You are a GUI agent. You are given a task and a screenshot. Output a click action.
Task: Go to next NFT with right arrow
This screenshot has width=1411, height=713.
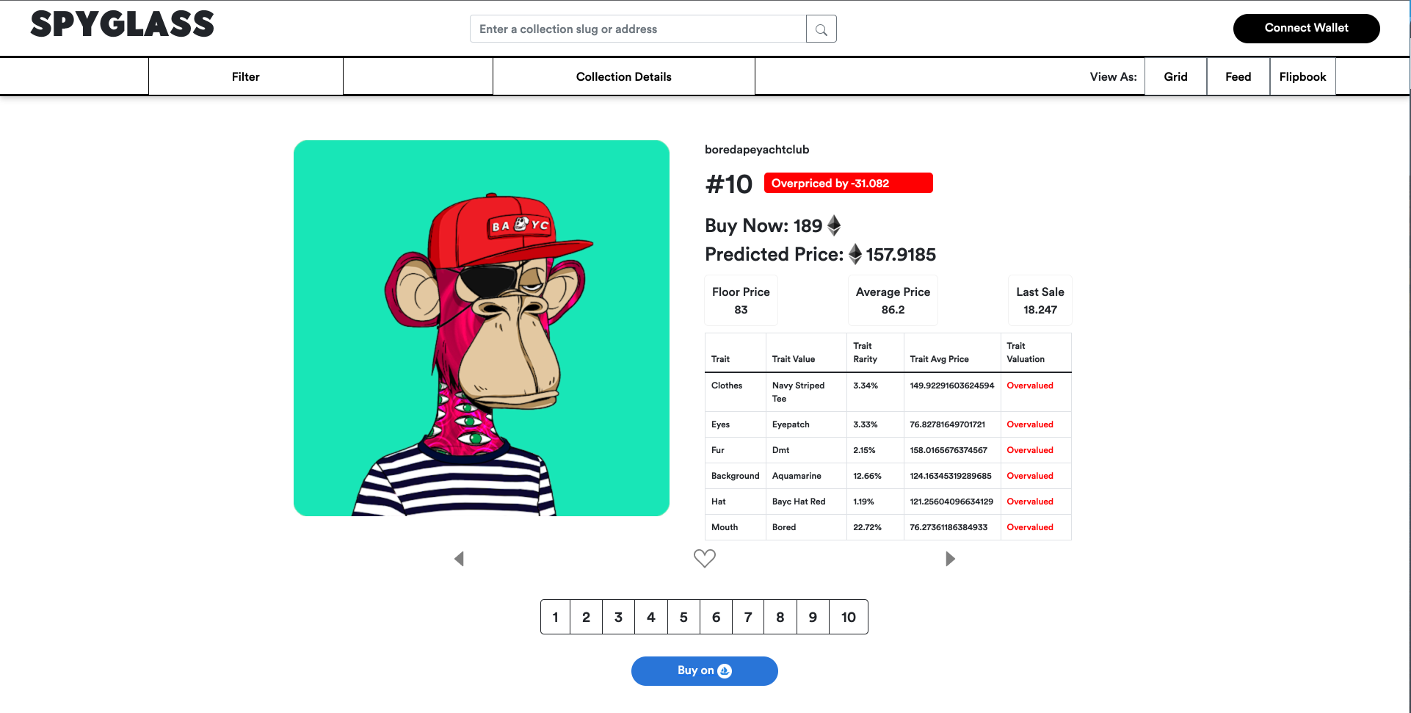pyautogui.click(x=950, y=559)
